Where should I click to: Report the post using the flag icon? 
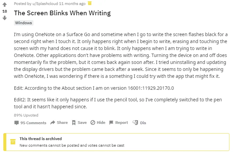111,123
